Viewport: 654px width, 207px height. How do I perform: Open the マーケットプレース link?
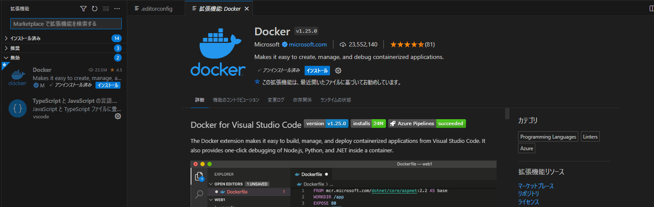pyautogui.click(x=536, y=186)
